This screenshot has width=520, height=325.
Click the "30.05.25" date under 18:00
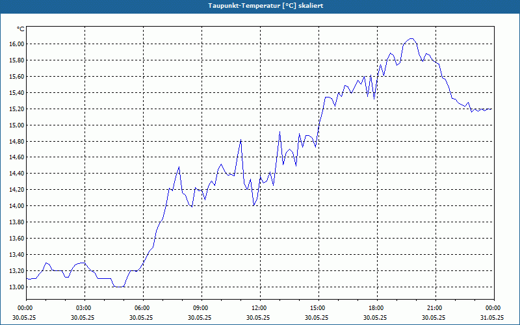pos(376,317)
